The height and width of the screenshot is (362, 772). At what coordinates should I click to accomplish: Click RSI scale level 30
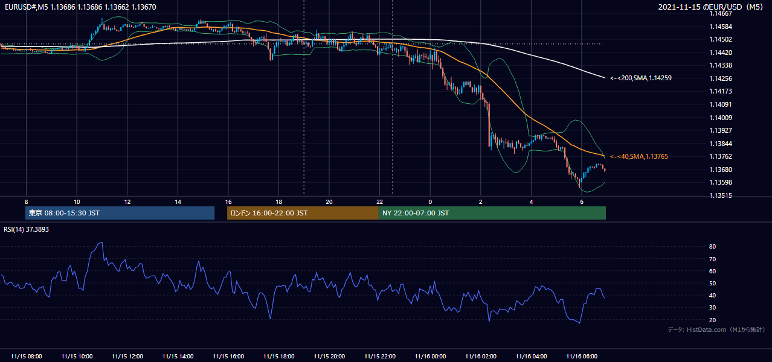(713, 308)
